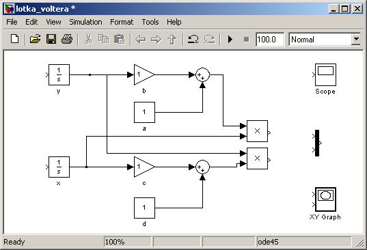Open the View menu
The height and width of the screenshot is (250, 367).
[53, 22]
